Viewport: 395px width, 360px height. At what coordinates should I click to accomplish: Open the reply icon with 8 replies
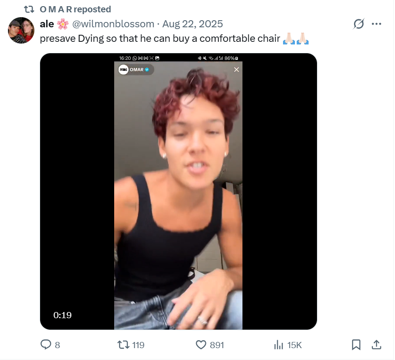pyautogui.click(x=46, y=345)
